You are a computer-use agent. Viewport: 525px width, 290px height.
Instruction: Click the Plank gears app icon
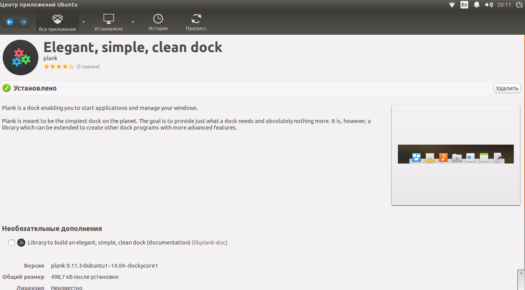(20, 57)
